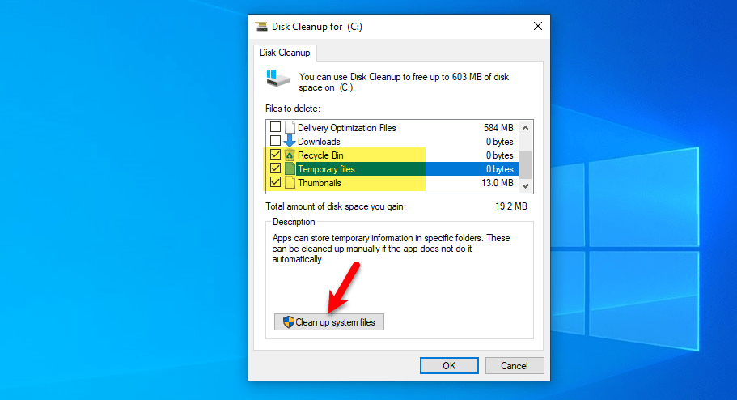Click the Recycle Bin icon in list
The width and height of the screenshot is (737, 400).
[x=290, y=155]
